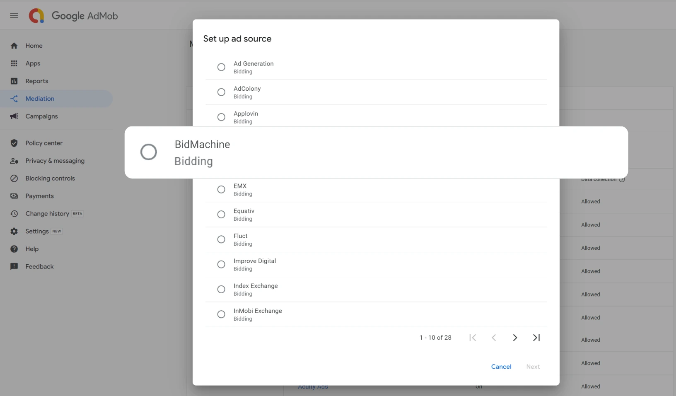676x396 pixels.
Task: Go to the first page of ad sources
Action: 473,338
